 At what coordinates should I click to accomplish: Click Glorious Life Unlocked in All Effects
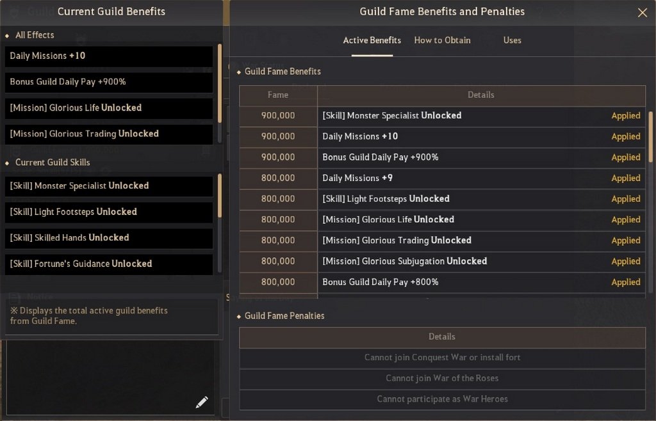tap(109, 108)
